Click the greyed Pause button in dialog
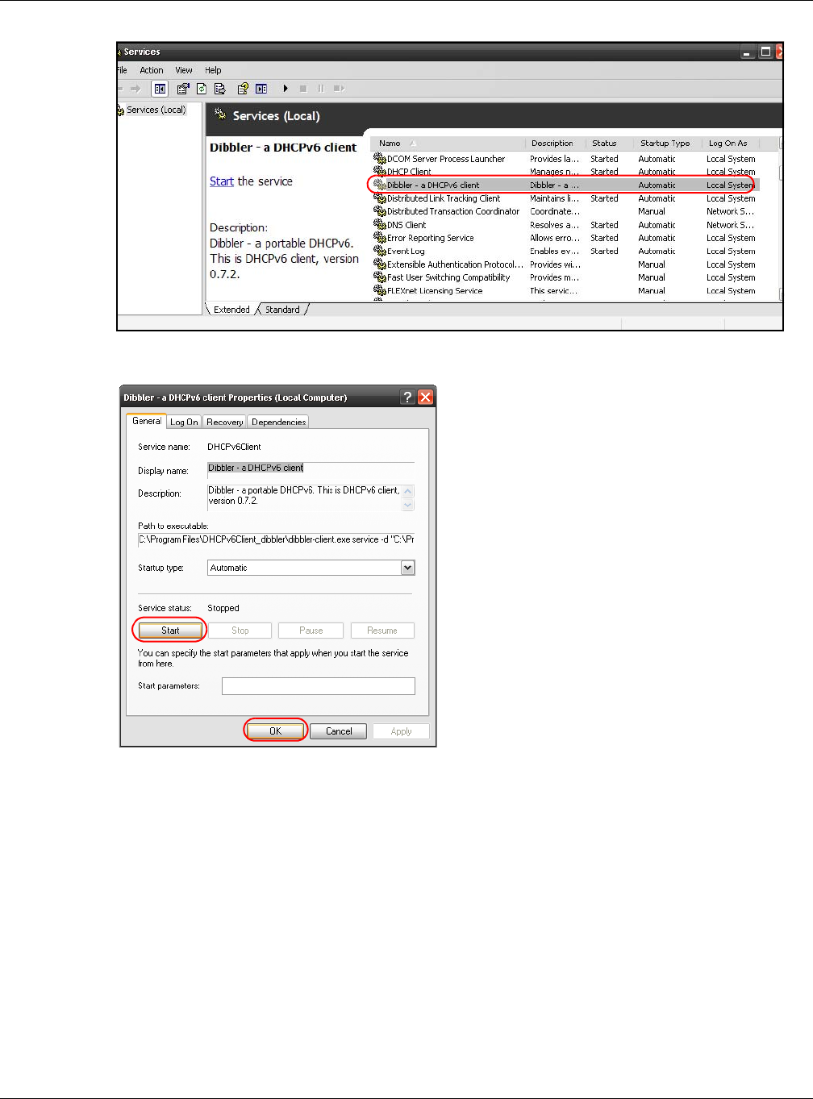Screen dimensions: 813x1099 [x=311, y=631]
